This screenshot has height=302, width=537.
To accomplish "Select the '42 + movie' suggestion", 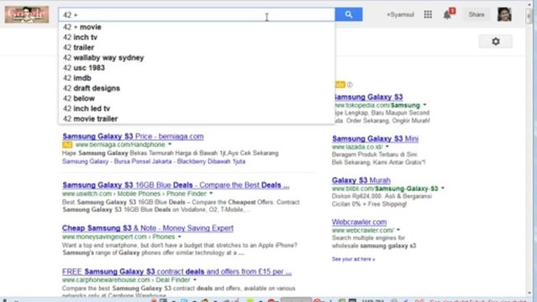I will [x=197, y=27].
